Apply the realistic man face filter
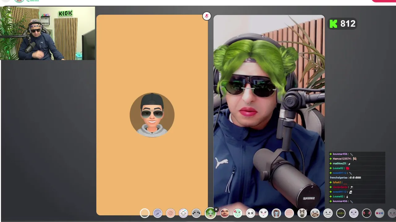Screen dimensions: 396x222 pos(225,213)
